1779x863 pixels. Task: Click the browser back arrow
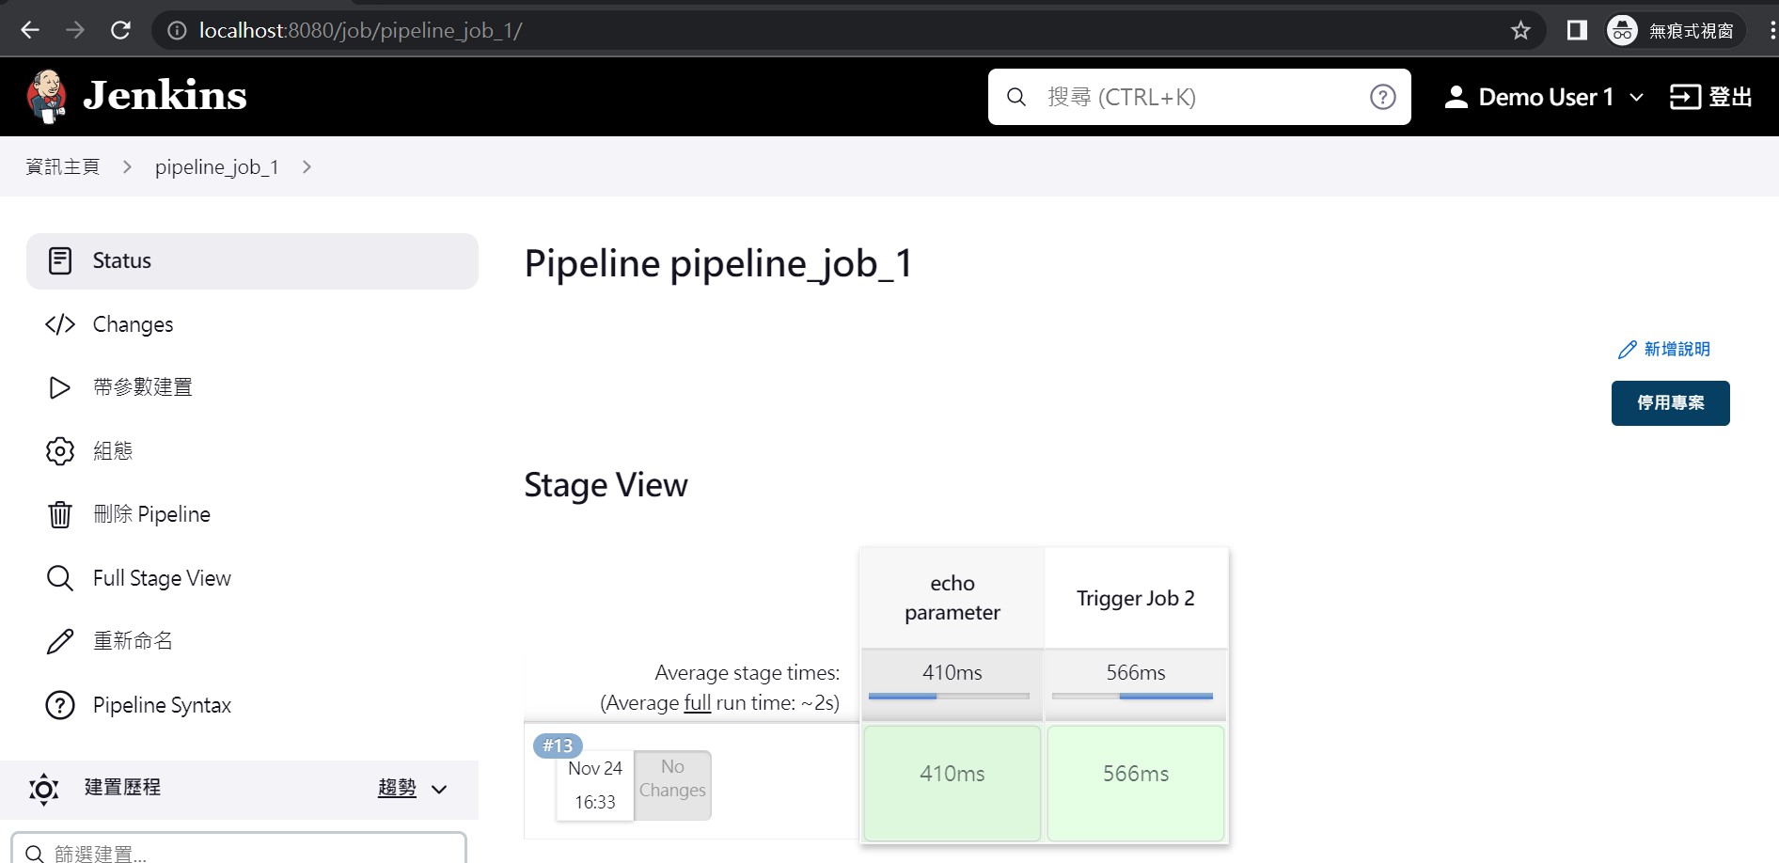point(30,30)
